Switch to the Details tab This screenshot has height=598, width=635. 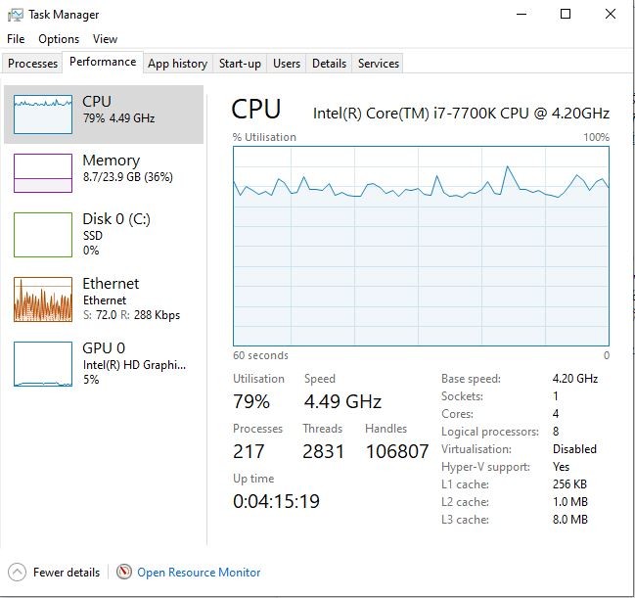(x=329, y=64)
